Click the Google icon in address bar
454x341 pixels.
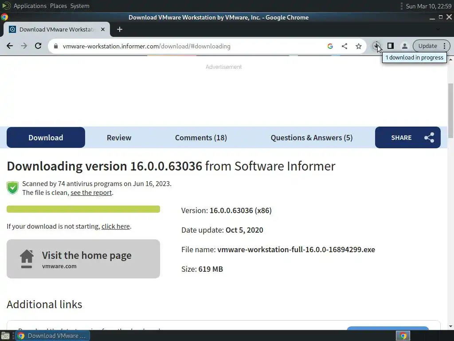pos(330,46)
